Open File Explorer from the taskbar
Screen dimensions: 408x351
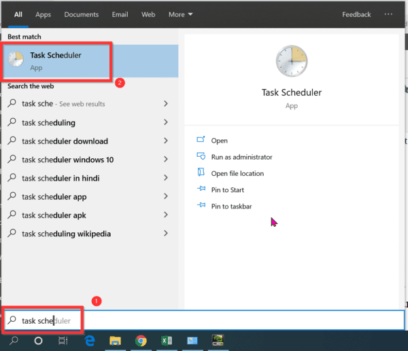click(116, 341)
